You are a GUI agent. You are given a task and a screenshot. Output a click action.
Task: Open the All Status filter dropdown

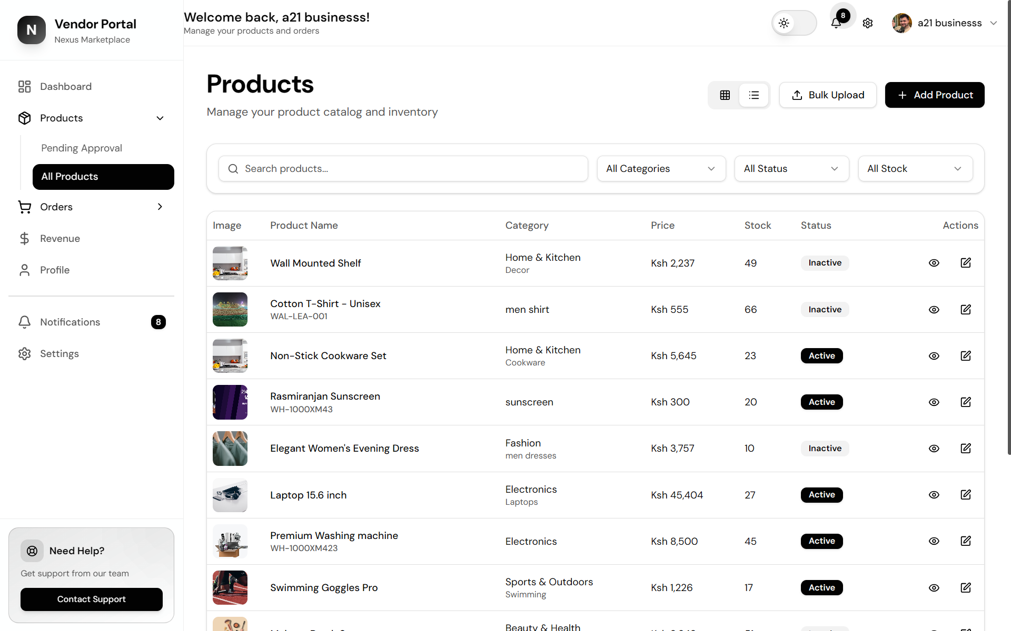point(791,169)
